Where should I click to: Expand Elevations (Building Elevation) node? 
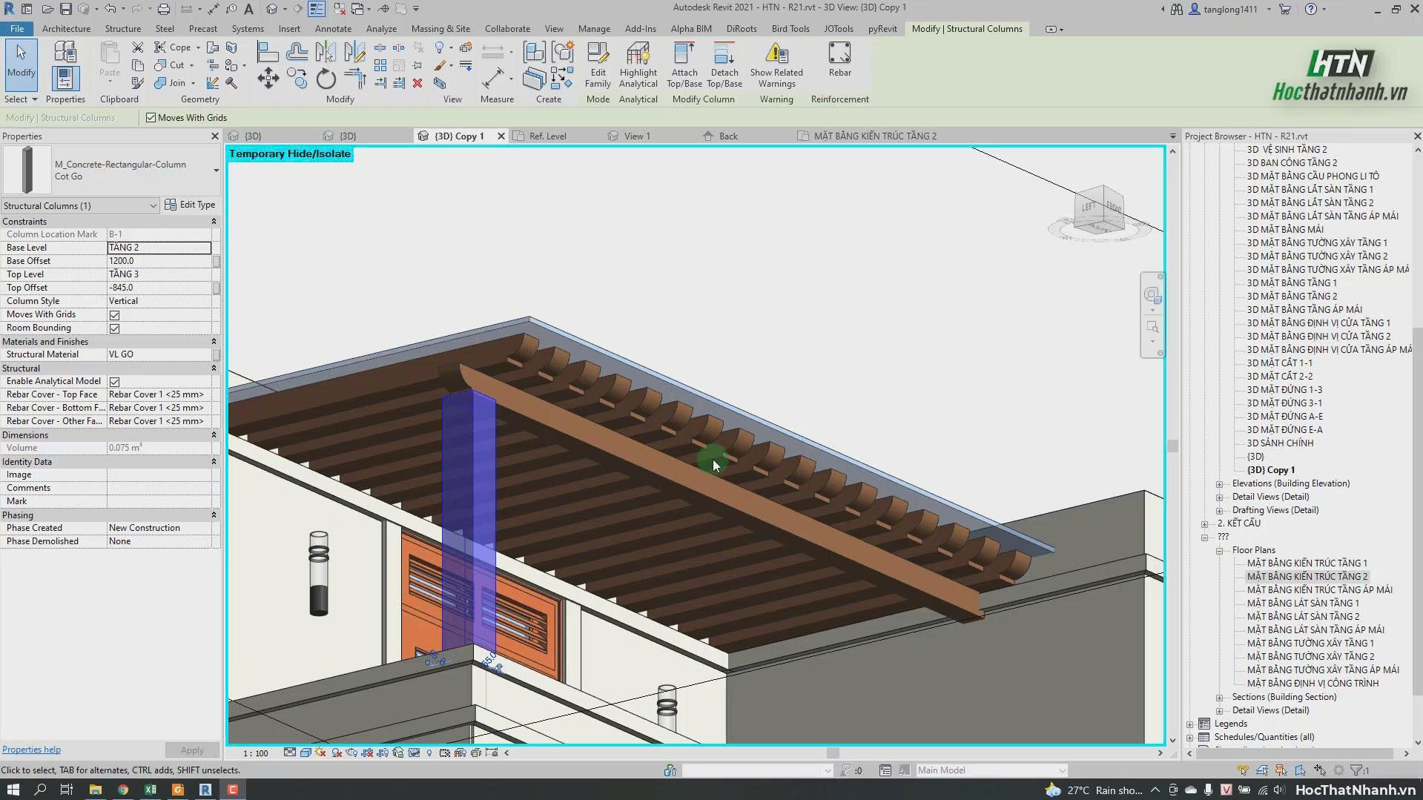(1219, 483)
